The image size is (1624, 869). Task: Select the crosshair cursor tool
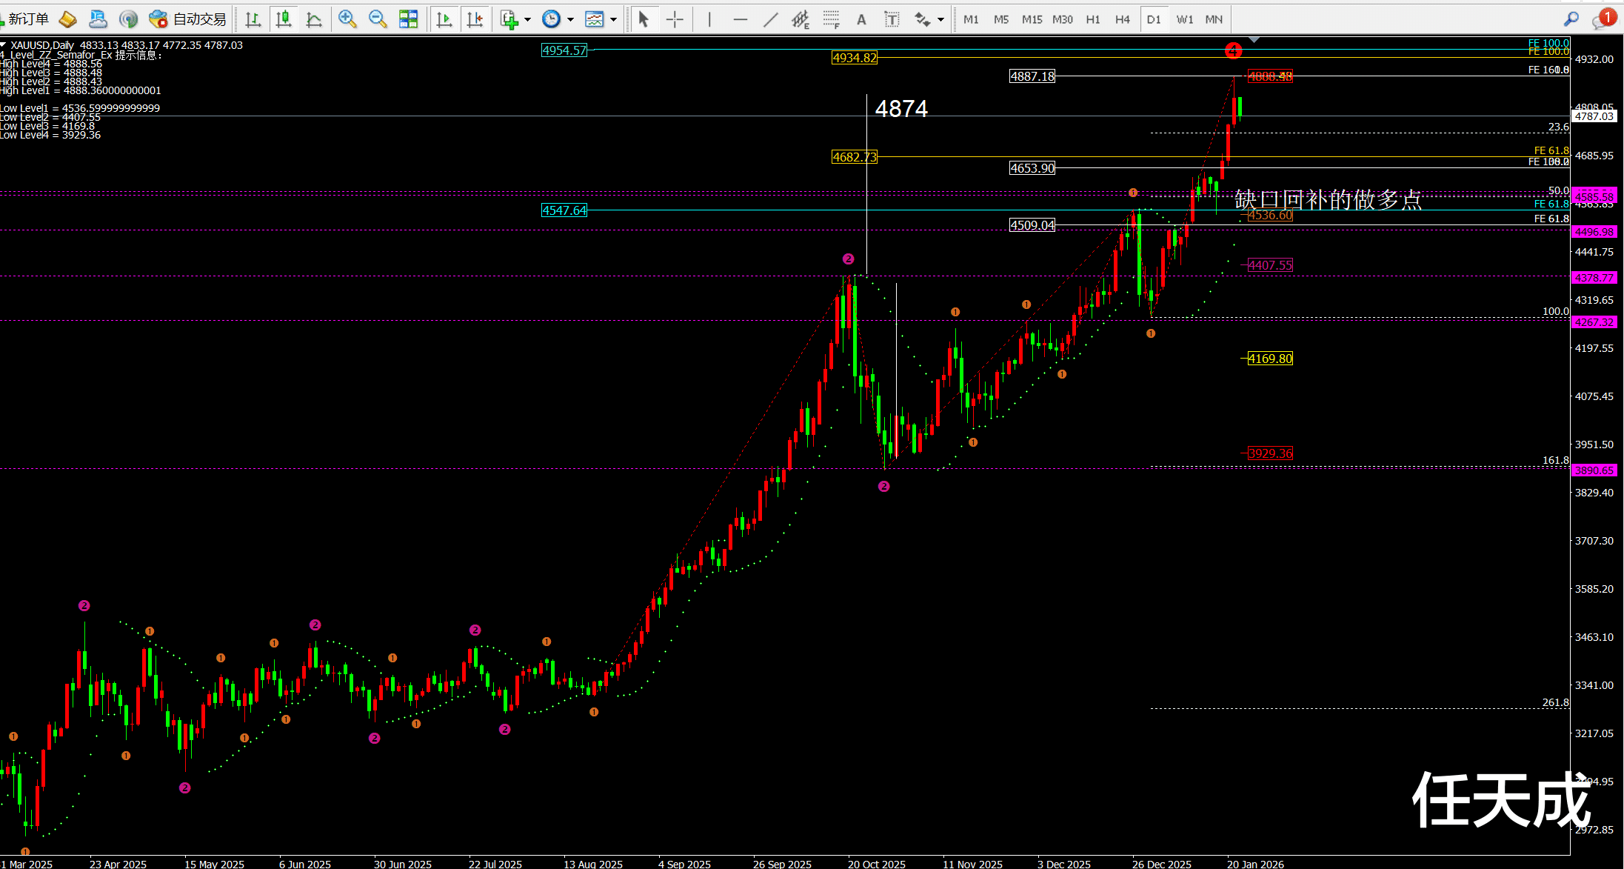675,19
